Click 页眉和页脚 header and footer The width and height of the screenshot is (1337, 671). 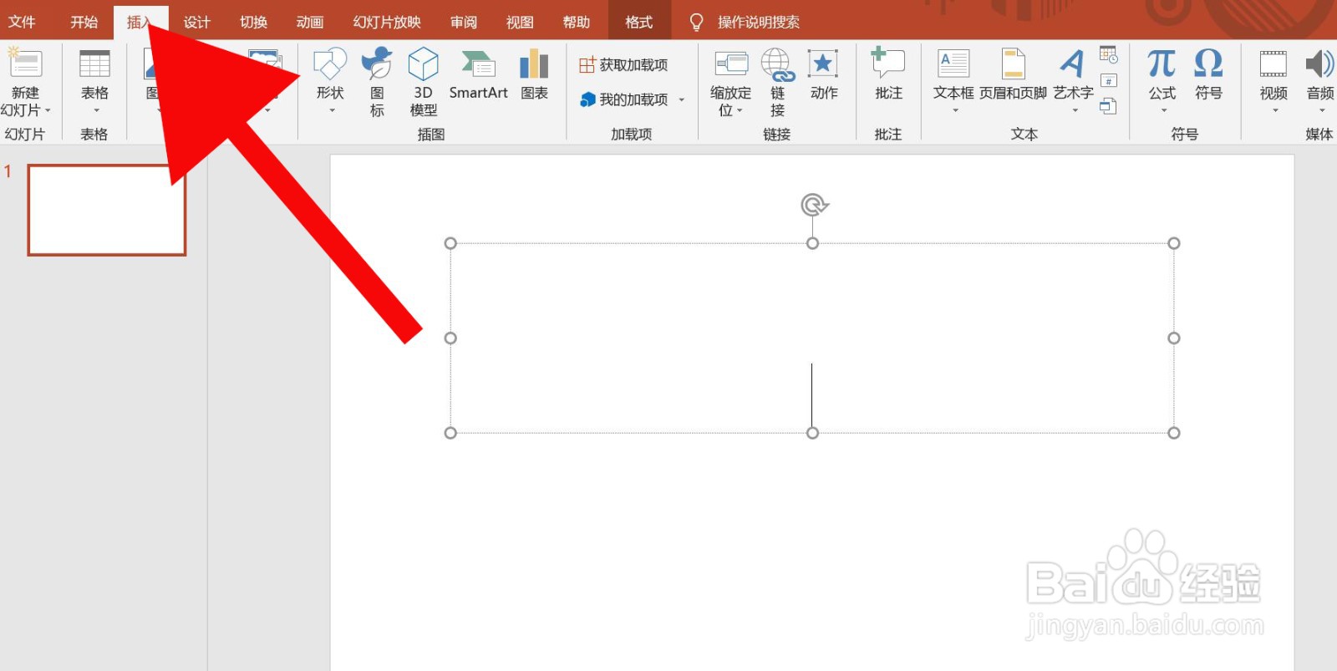pyautogui.click(x=1013, y=75)
